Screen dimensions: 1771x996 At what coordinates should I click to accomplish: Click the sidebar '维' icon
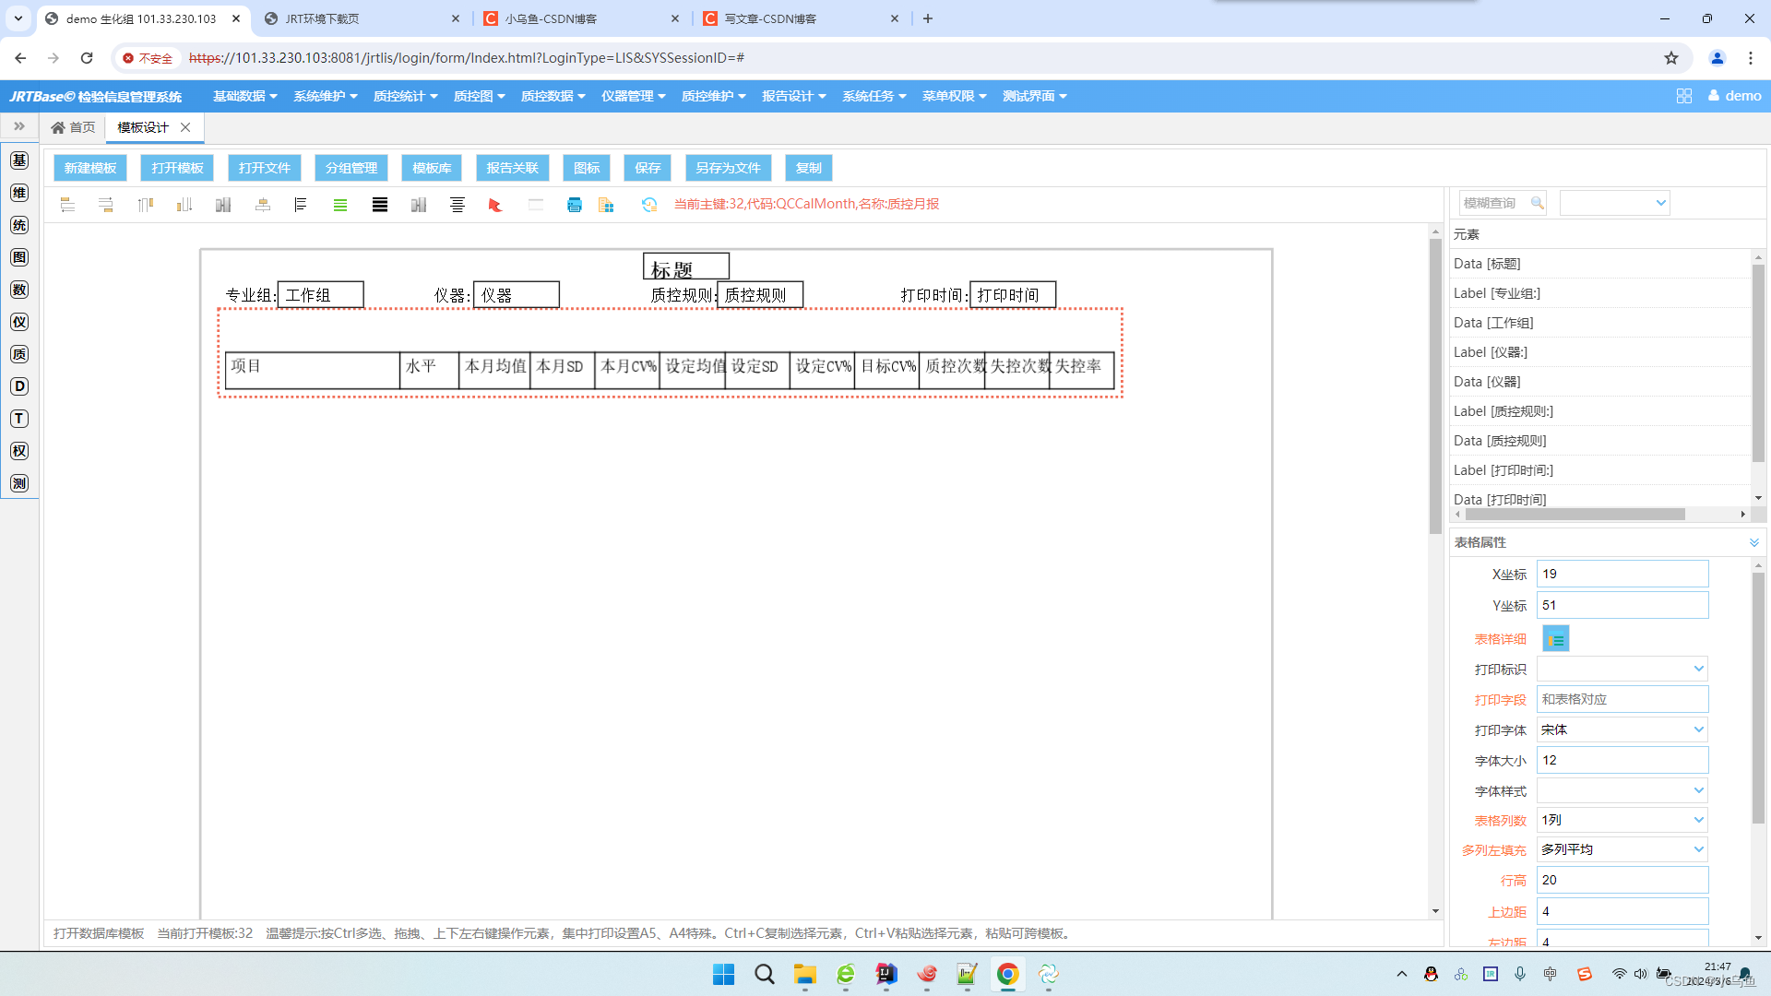[19, 193]
